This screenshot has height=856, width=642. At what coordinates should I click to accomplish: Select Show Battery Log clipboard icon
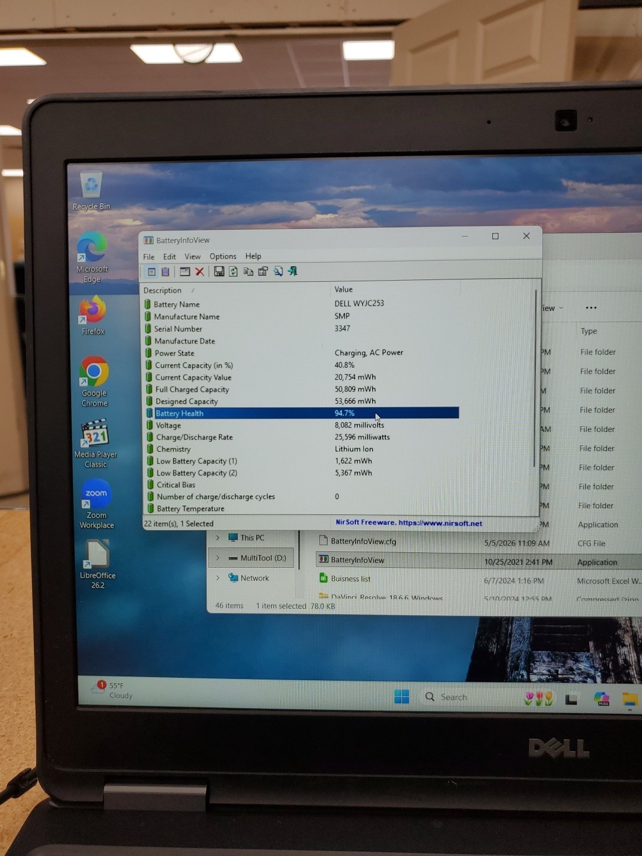(165, 272)
